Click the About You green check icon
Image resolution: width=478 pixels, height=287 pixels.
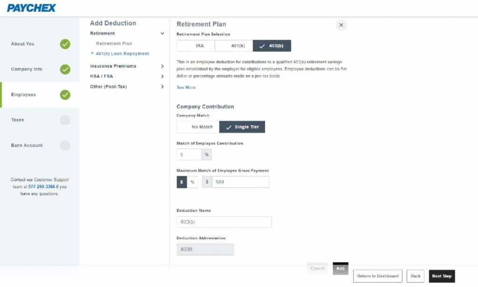(x=64, y=44)
